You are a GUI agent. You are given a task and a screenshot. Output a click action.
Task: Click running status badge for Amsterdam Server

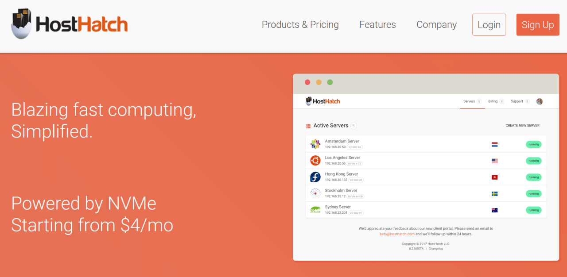click(x=534, y=144)
